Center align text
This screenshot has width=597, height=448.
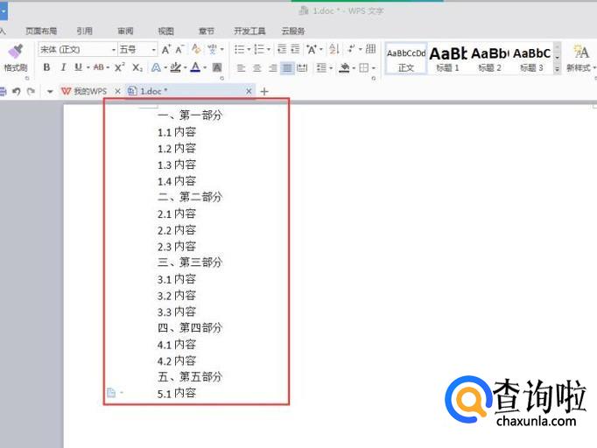point(257,68)
